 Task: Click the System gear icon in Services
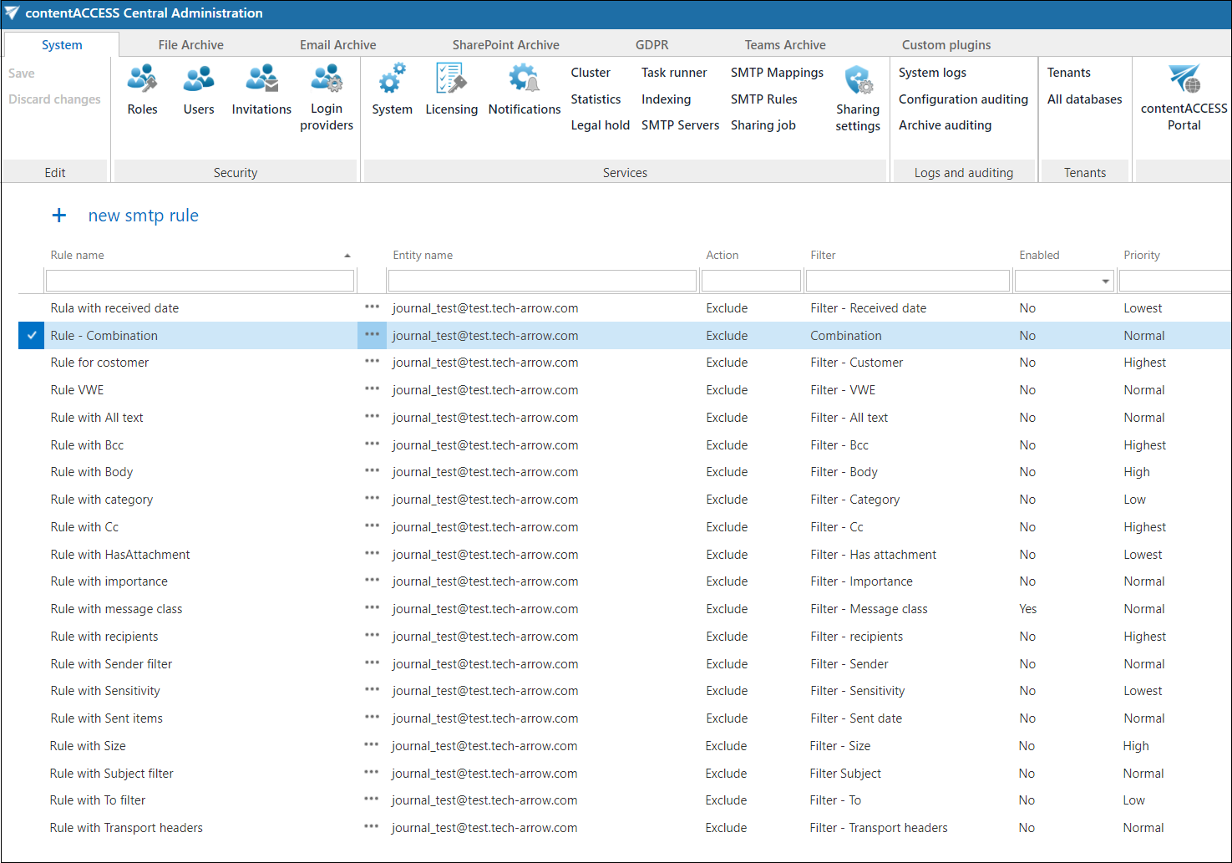tap(392, 79)
